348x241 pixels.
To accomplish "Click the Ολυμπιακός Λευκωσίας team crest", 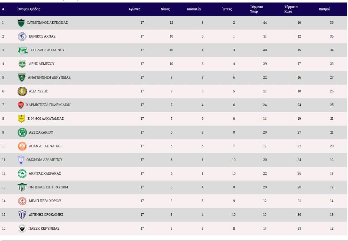I will click(x=21, y=23).
